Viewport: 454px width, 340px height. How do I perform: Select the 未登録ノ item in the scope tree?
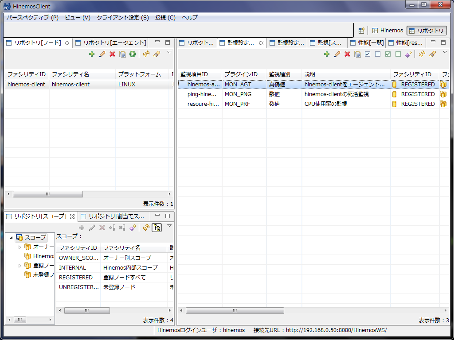pyautogui.click(x=39, y=274)
